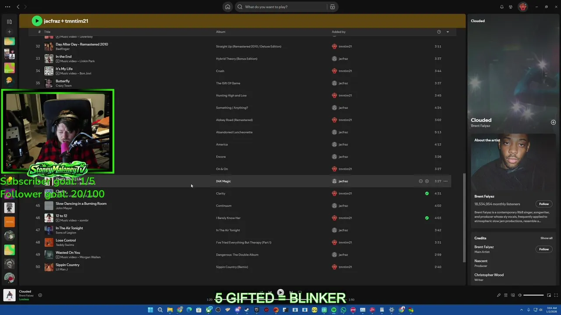Viewport: 561px width, 315px height.
Task: Open the Browse icon beside search
Action: coord(332,7)
